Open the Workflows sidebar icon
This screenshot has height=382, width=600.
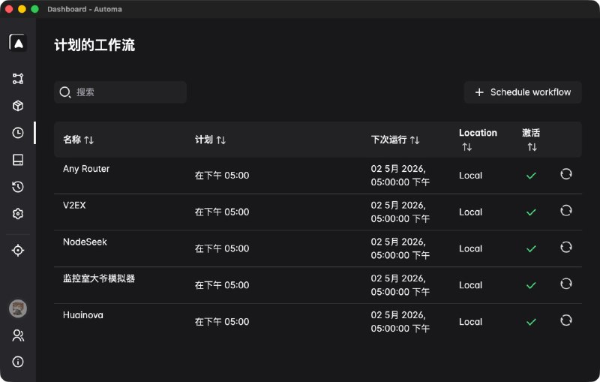[17, 79]
